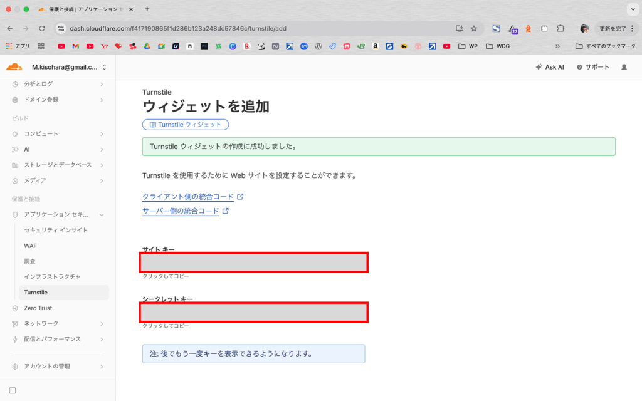Bookmark this page with star icon
Image resolution: width=642 pixels, height=401 pixels.
click(474, 28)
